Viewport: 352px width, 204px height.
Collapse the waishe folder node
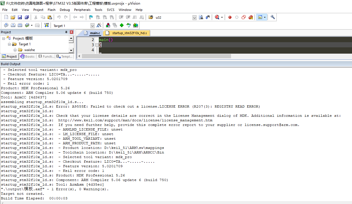(x=15, y=50)
